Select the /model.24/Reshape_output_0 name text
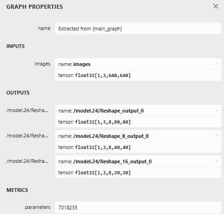Screen dimensions: 224x214 [108, 111]
